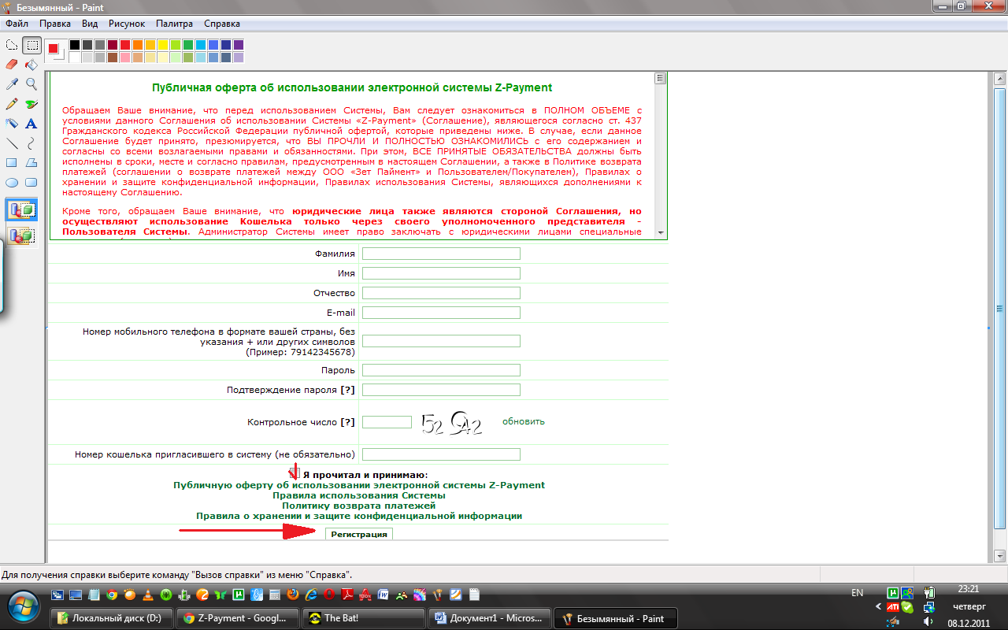Open the Рисунок menu

pyautogui.click(x=127, y=24)
